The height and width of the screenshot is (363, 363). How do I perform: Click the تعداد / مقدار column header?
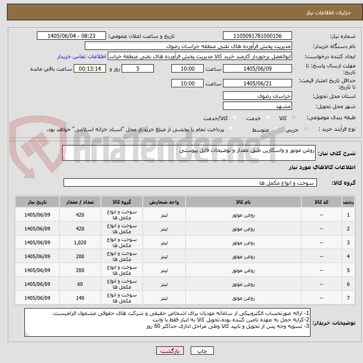80,202
